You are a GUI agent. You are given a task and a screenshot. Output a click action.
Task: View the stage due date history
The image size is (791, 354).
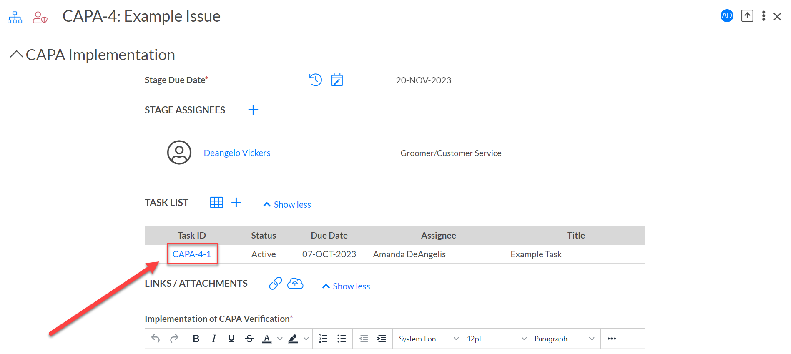click(x=316, y=80)
